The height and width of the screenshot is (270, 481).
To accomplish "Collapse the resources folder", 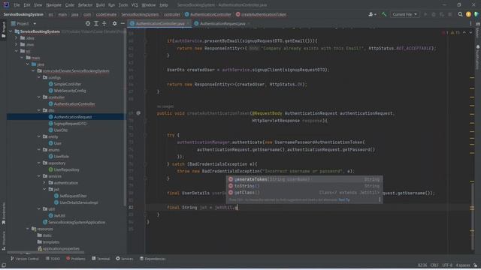I will (28, 229).
